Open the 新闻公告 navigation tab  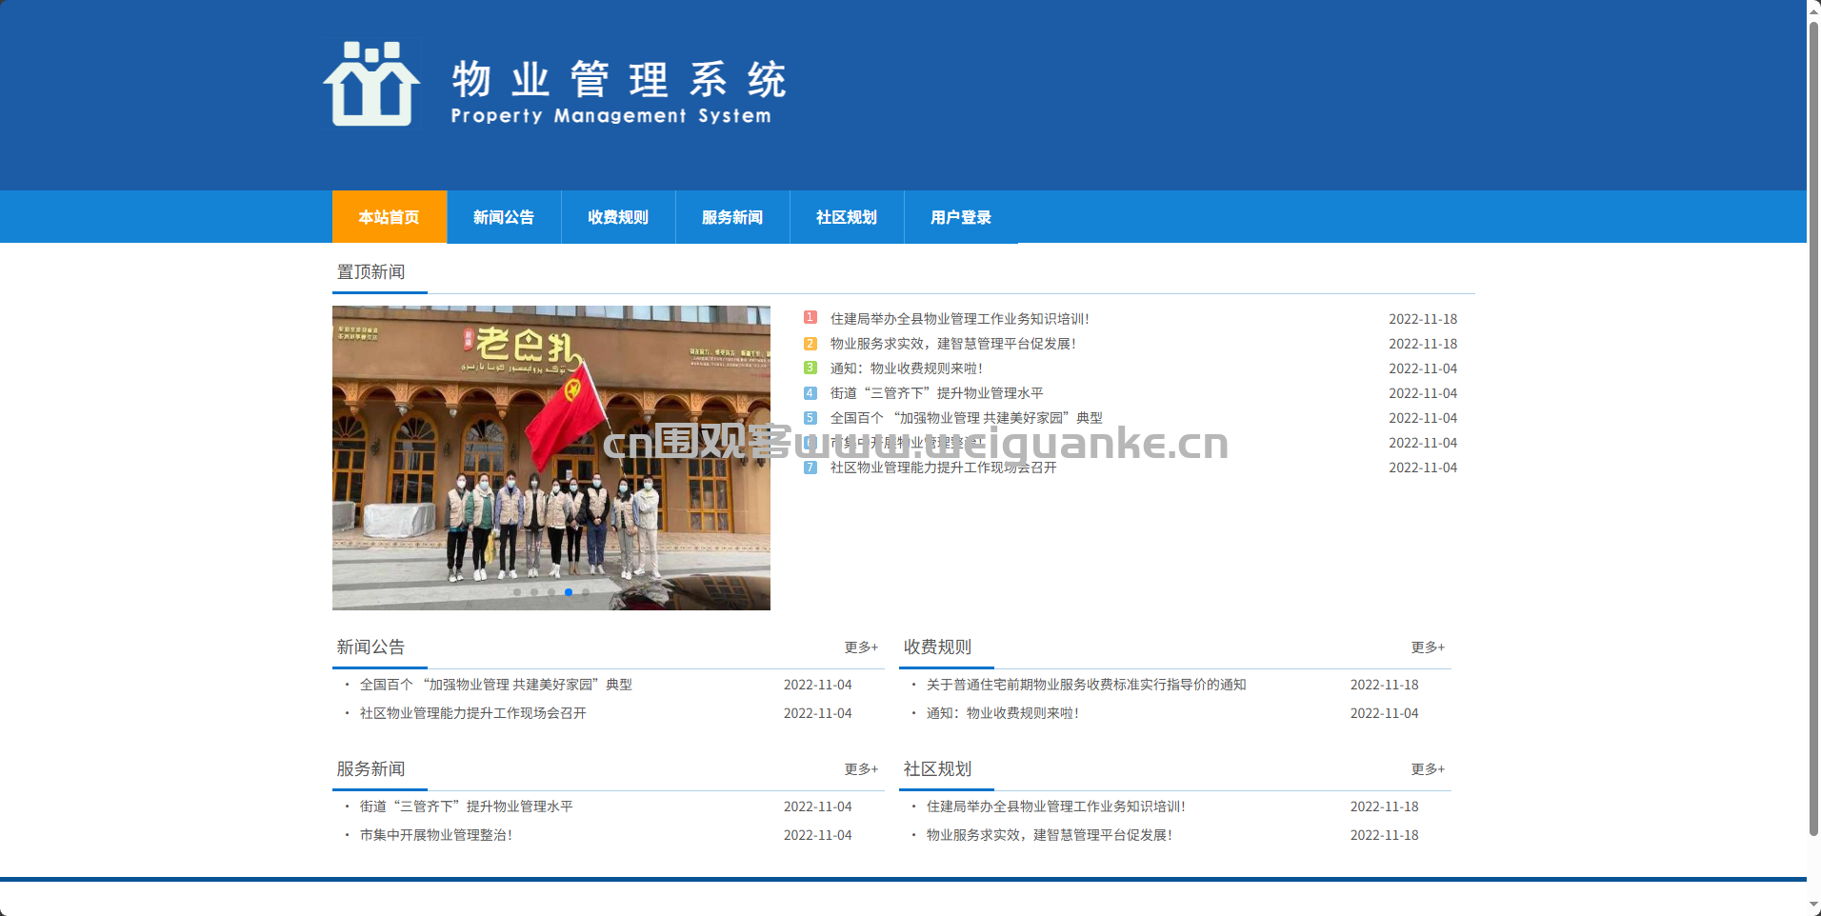point(504,217)
